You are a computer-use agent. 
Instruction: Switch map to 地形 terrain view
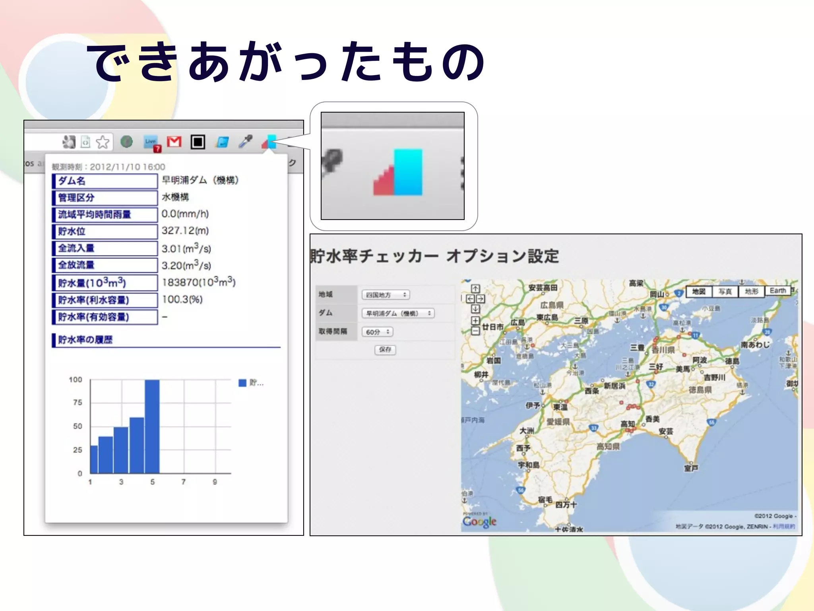751,291
